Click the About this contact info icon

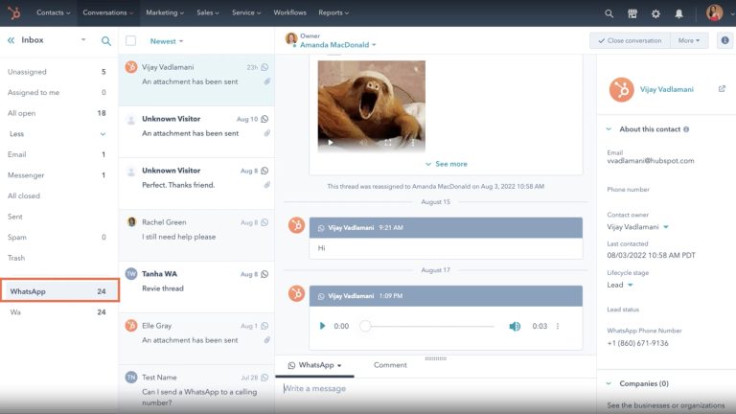pyautogui.click(x=686, y=129)
